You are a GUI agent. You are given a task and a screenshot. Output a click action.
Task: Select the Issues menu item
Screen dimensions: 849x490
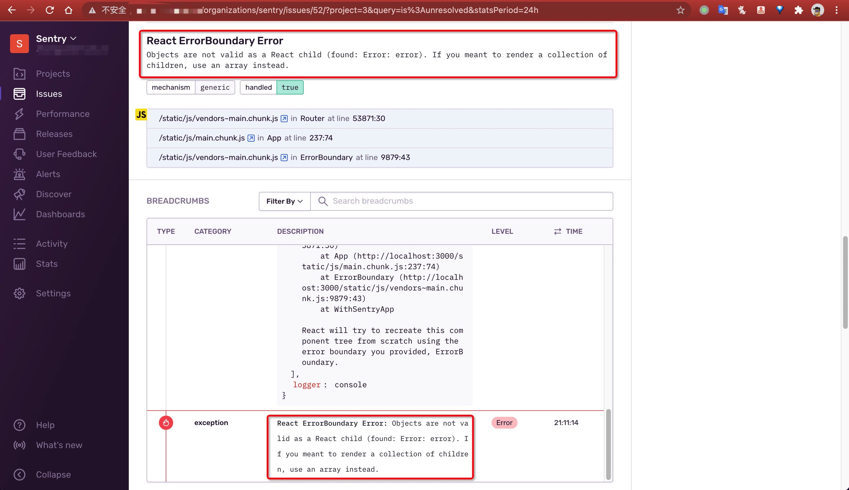[x=49, y=93]
